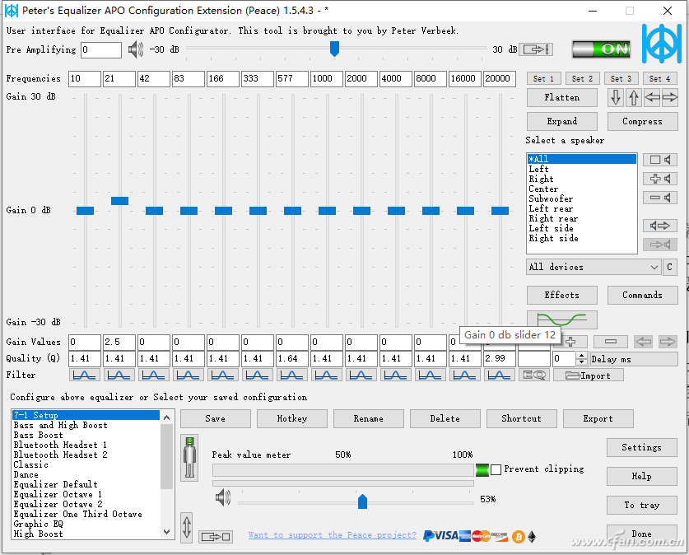This screenshot has width=689, height=555.
Task: Click the Compress button
Action: [x=642, y=121]
